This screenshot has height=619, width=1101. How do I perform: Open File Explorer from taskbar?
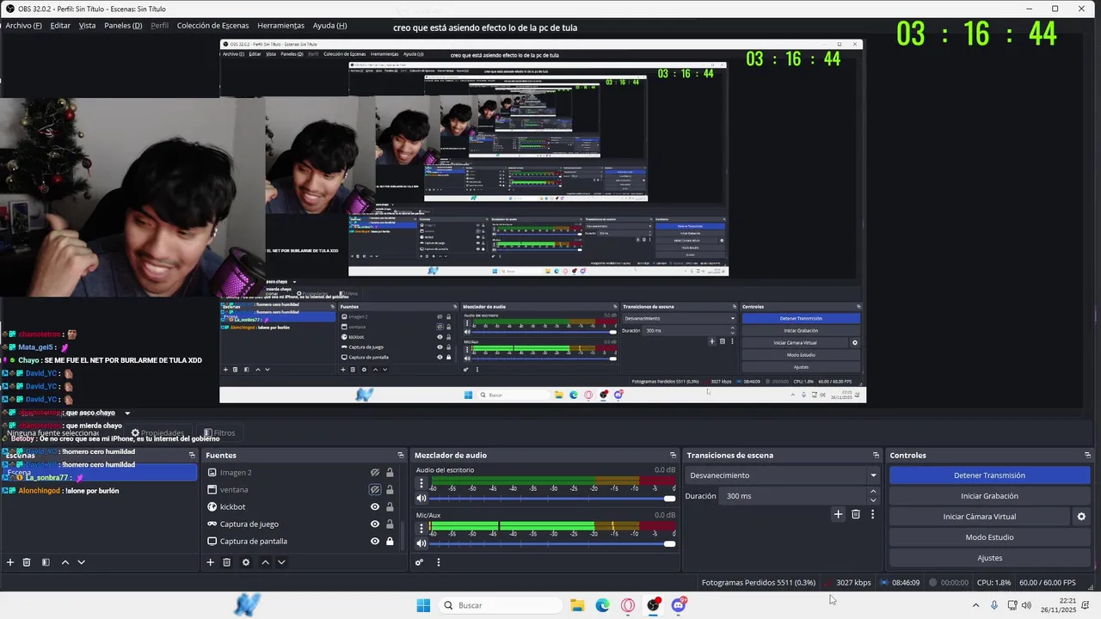[x=577, y=605]
